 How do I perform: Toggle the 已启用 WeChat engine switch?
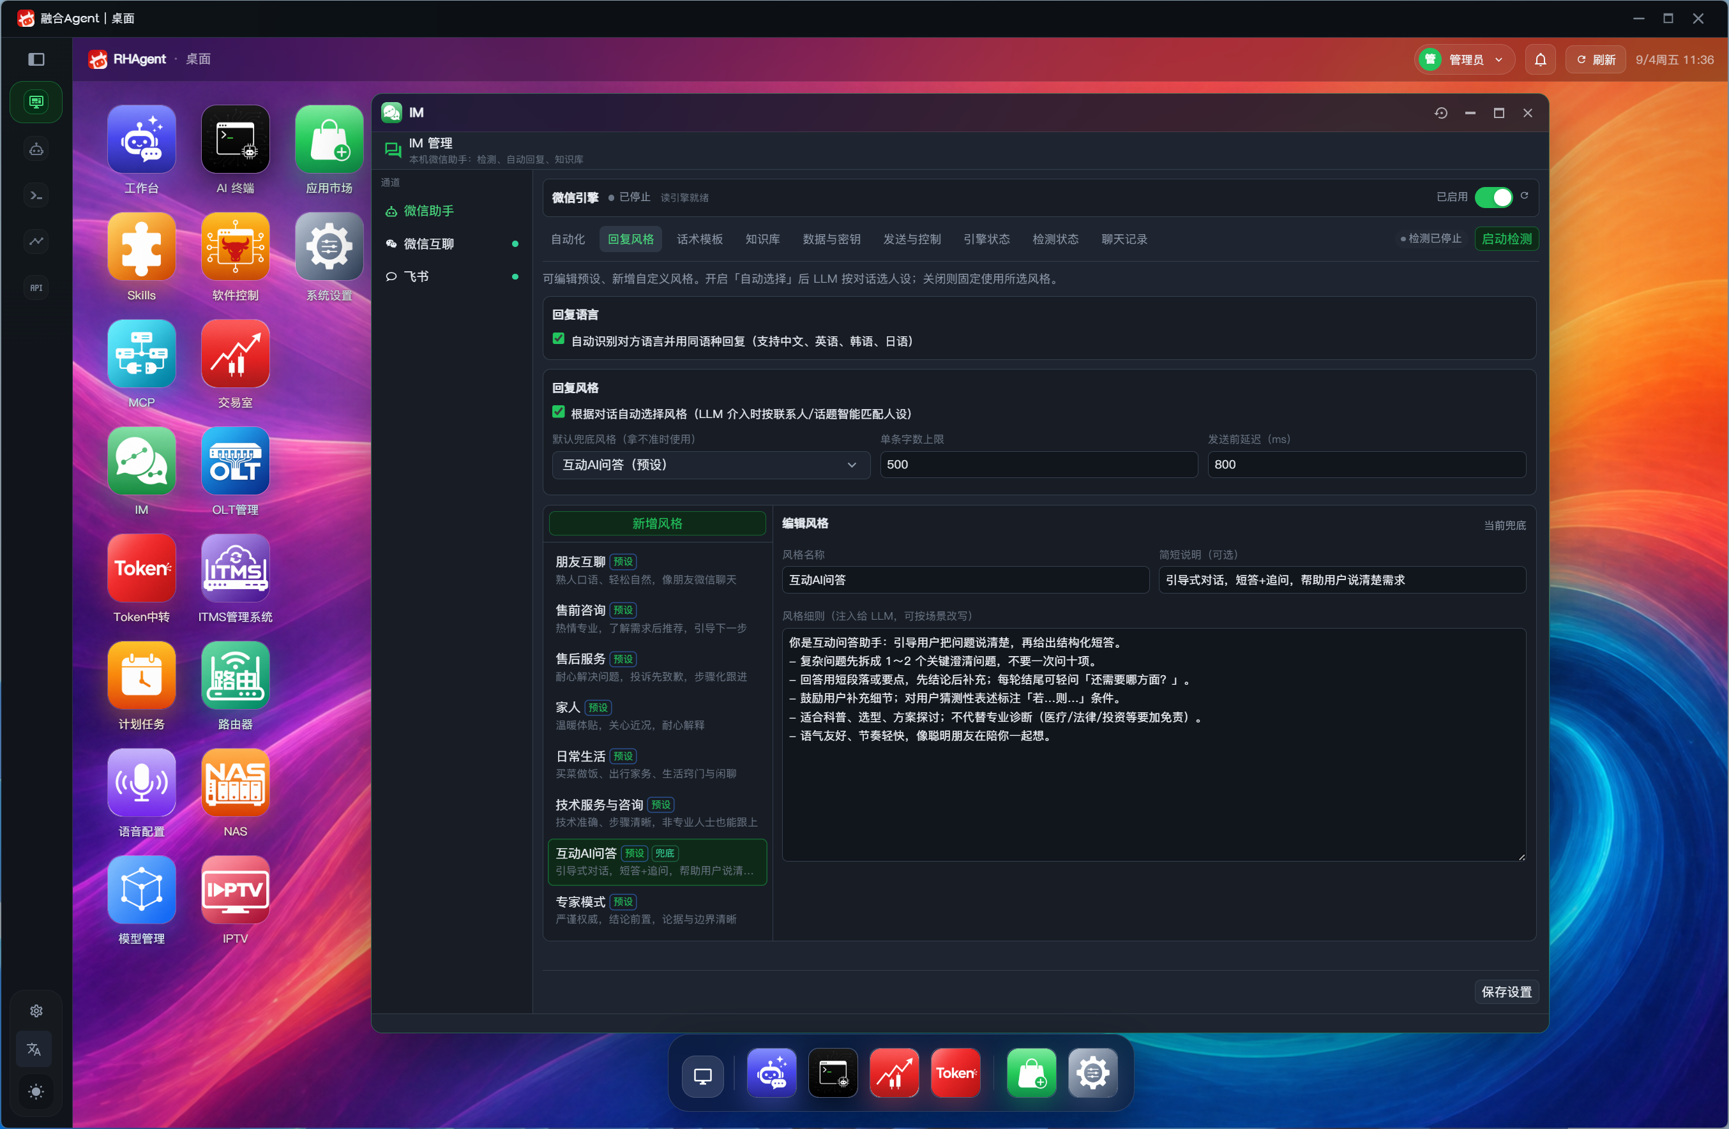tap(1493, 197)
